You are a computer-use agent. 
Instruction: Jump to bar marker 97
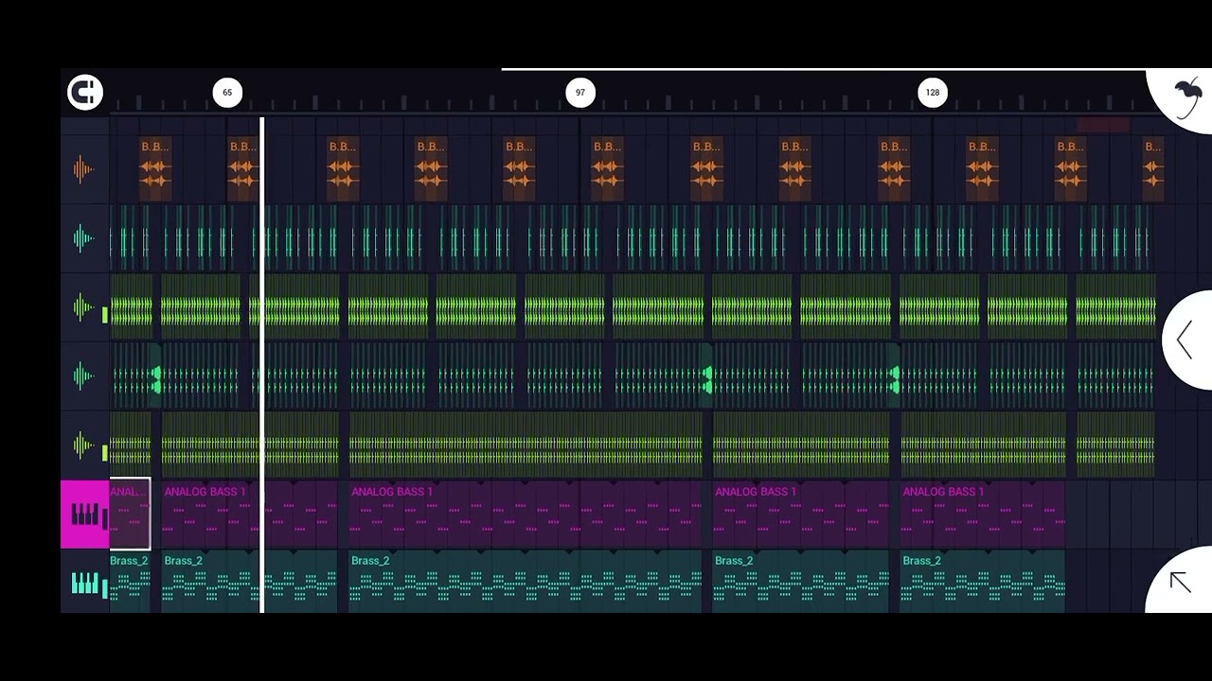click(580, 93)
